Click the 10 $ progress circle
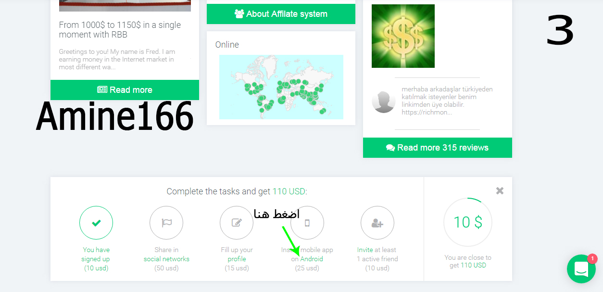Screen dimensions: 603x292 tap(468, 222)
